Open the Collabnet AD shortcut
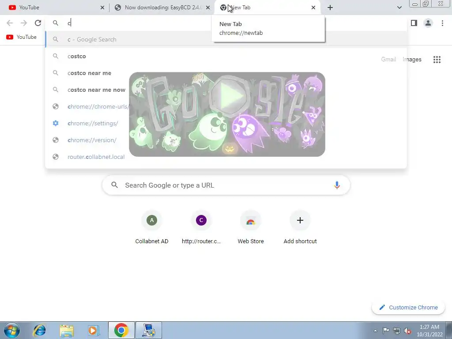This screenshot has width=452, height=339. pos(152,228)
